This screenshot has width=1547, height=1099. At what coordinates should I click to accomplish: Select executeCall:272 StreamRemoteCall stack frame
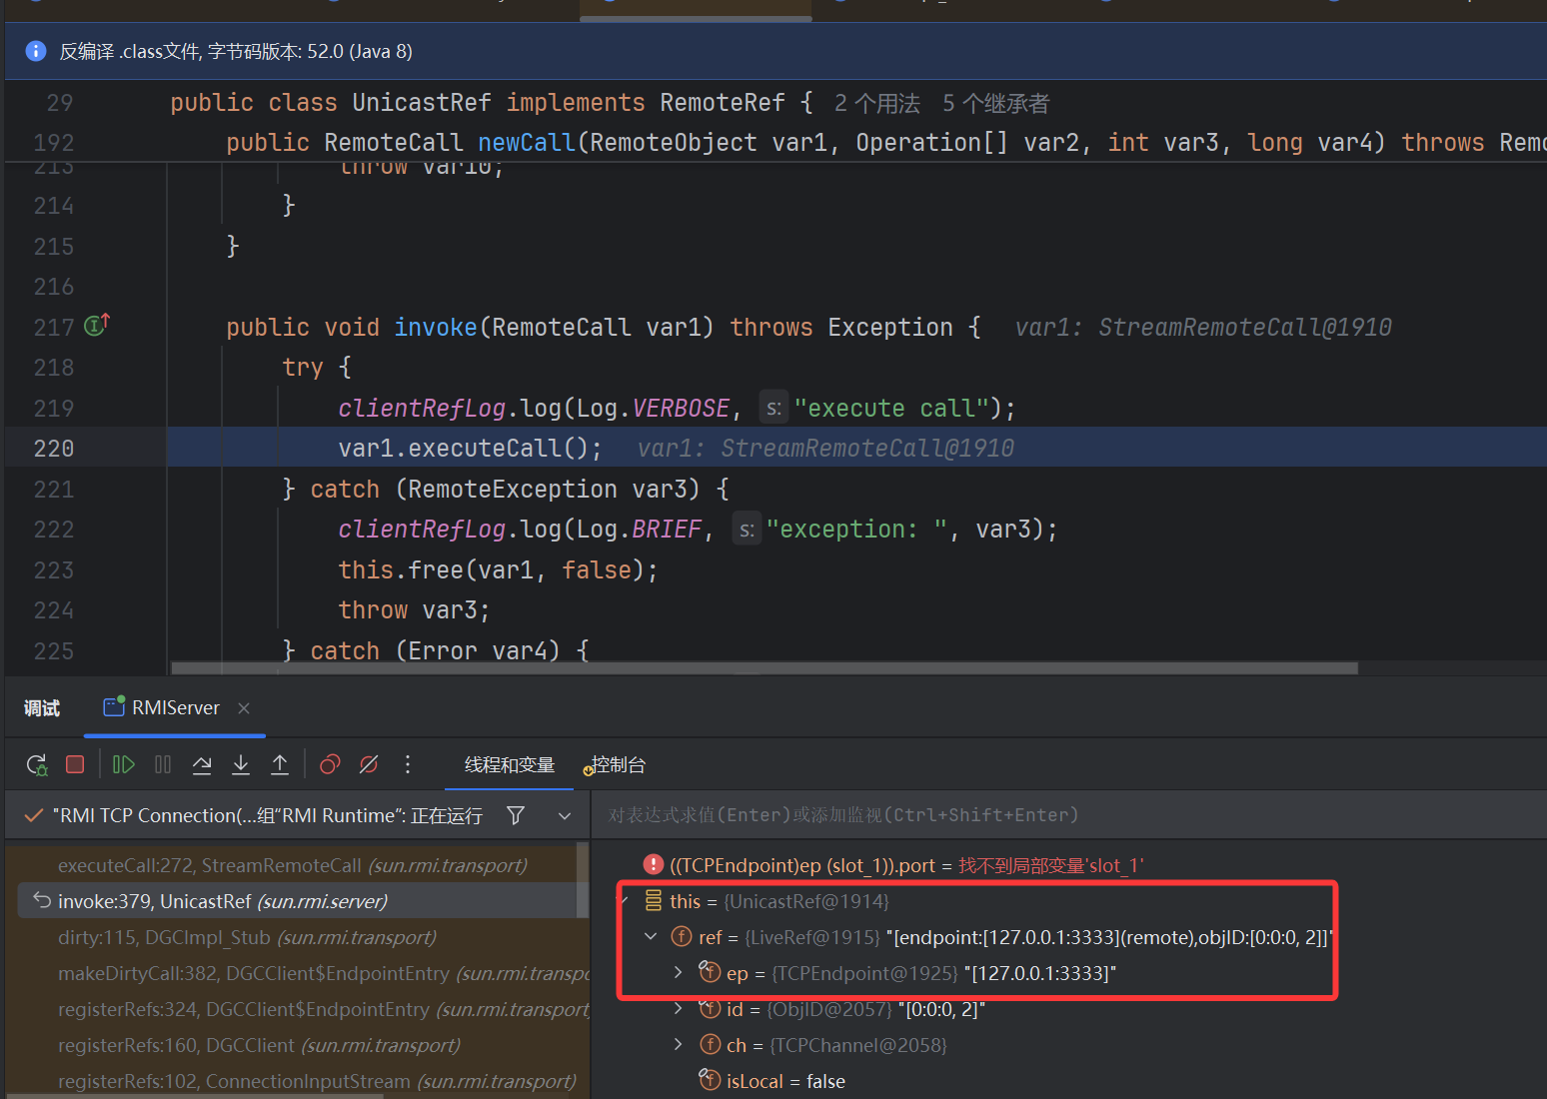point(292,865)
